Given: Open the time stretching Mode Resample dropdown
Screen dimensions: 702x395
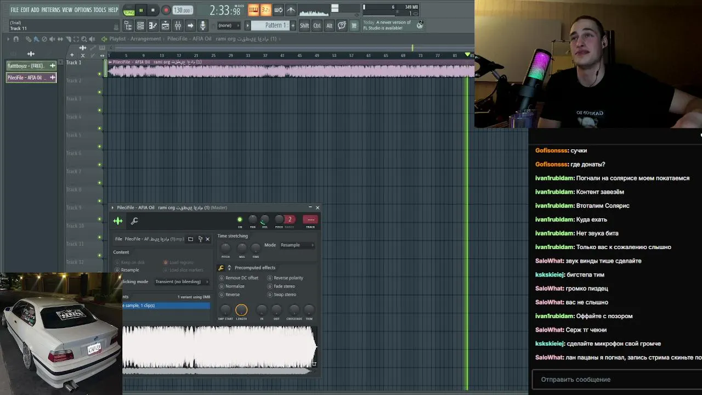Looking at the screenshot, I should click(x=297, y=245).
